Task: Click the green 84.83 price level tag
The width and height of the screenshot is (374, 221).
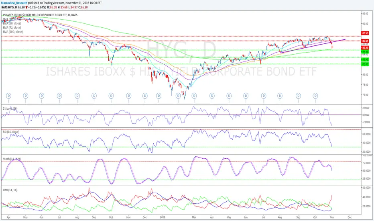Action: 365,51
